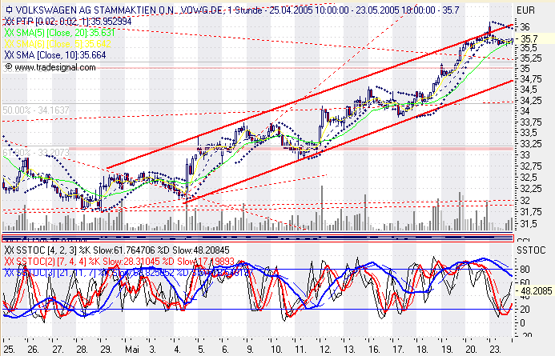Click the 27. date label
Image resolution: width=555 pixels, height=356 pixels.
(x=58, y=350)
